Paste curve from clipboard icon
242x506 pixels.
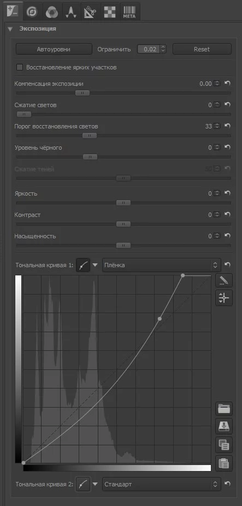223,463
